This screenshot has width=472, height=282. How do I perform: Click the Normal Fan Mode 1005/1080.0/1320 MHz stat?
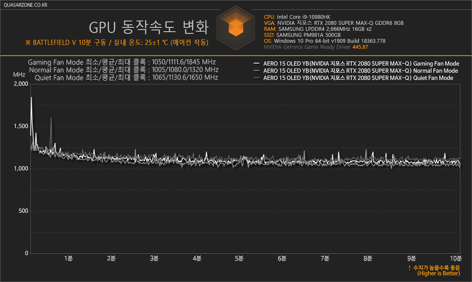click(124, 70)
